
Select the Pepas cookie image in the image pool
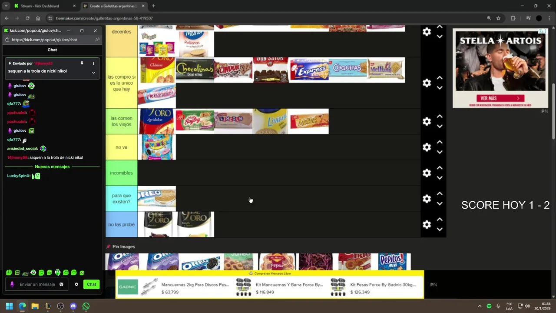coord(277,262)
